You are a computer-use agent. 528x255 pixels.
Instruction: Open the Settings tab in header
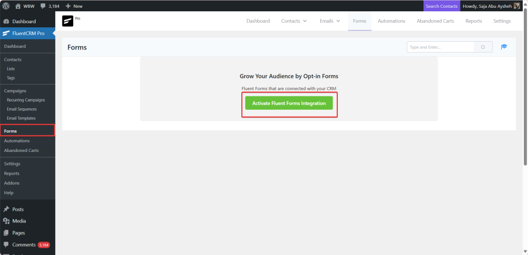click(502, 21)
